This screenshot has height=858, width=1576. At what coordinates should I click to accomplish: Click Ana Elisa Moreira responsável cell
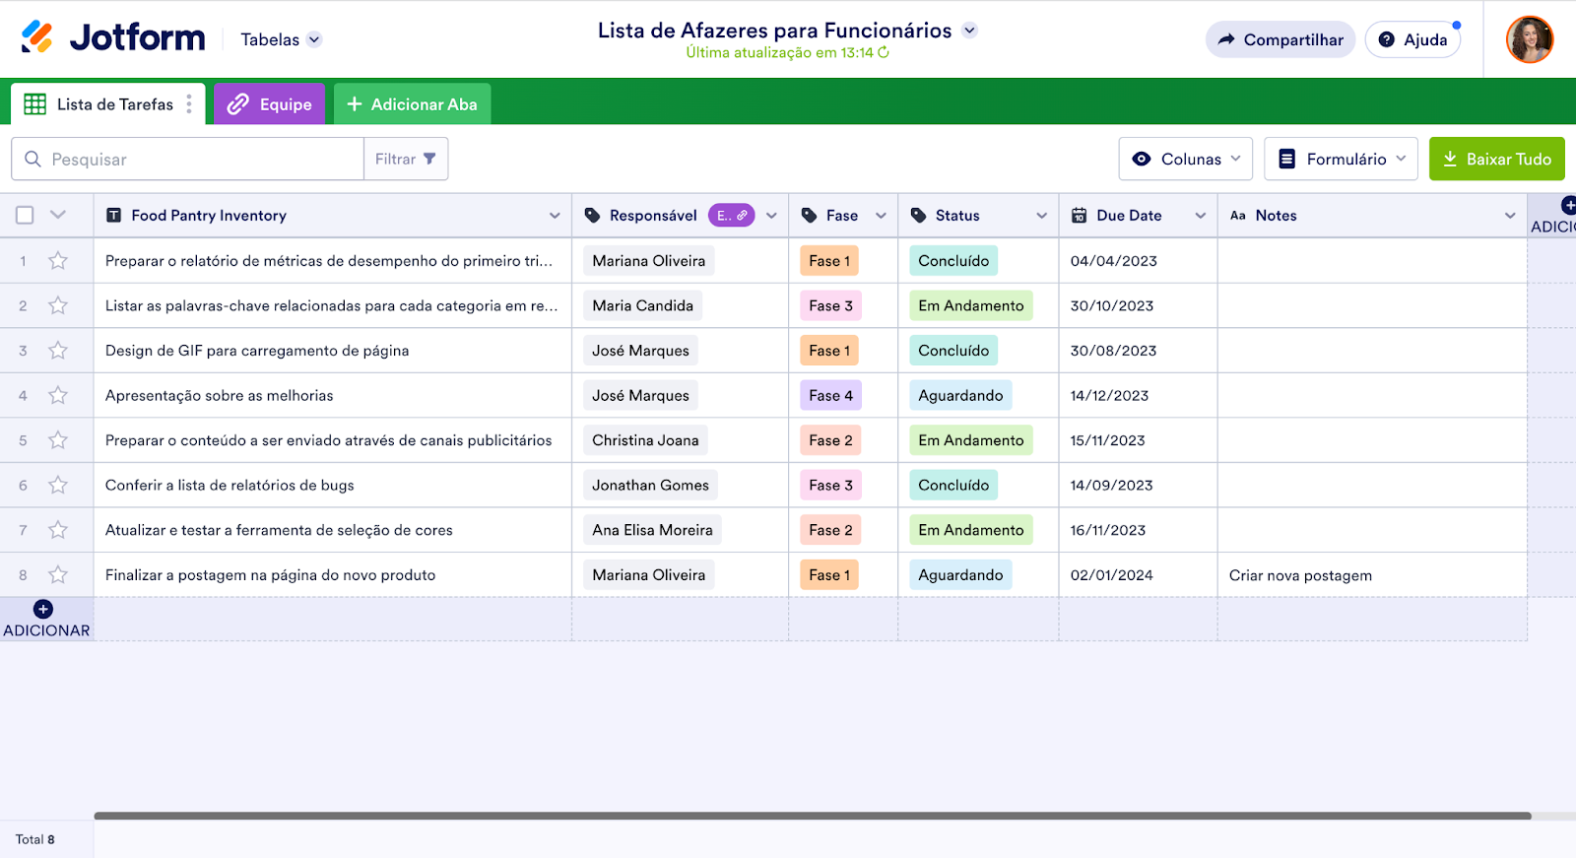(x=652, y=530)
